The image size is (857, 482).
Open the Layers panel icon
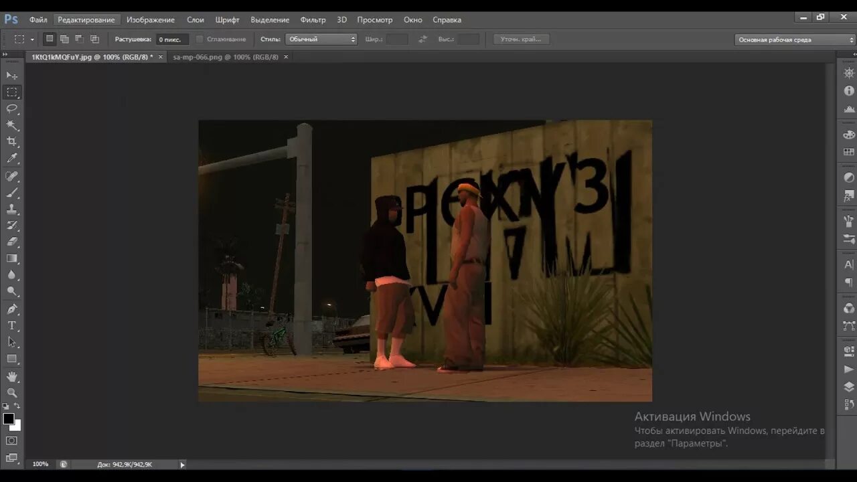click(849, 387)
